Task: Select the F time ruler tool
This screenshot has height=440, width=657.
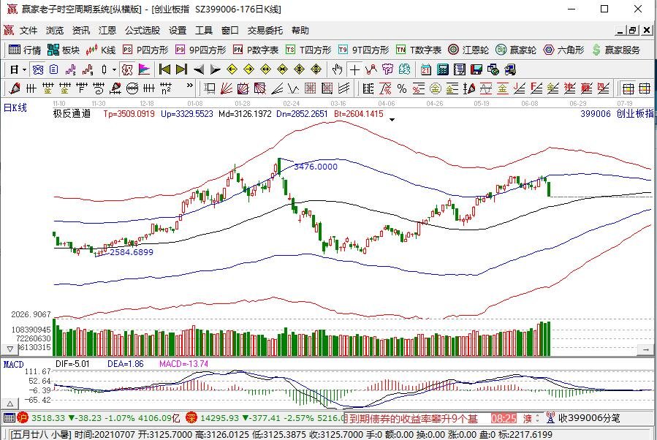Action: pos(81,88)
